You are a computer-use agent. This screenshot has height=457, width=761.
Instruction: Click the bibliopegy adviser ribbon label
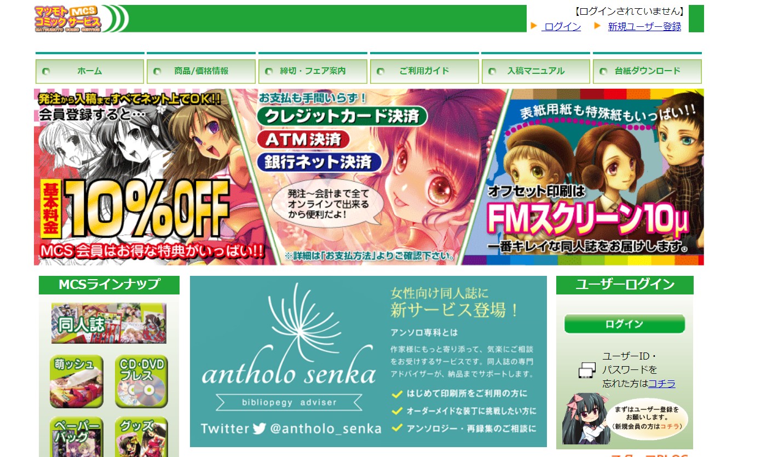[x=290, y=403]
